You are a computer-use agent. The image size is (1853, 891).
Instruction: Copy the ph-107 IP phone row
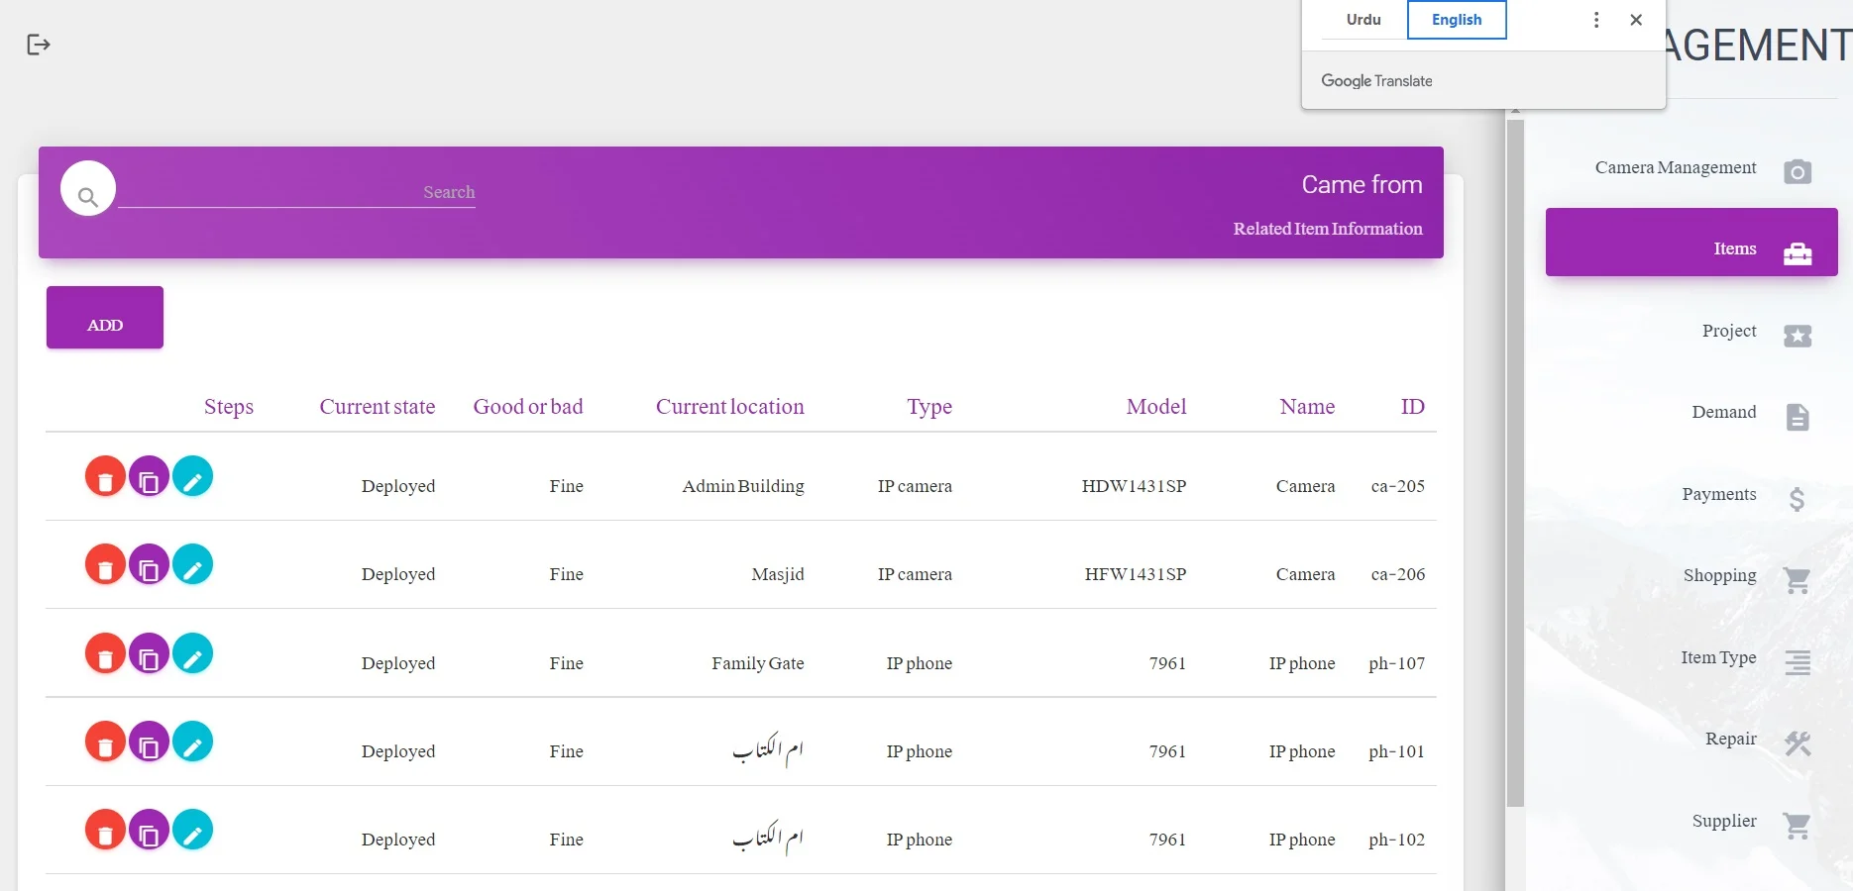[x=149, y=654]
